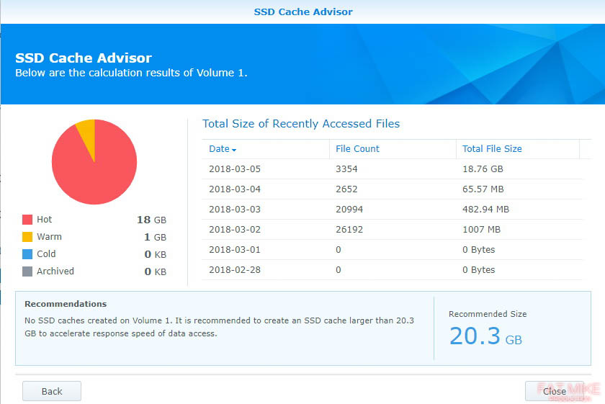The image size is (605, 404).
Task: Click the Warm yellow legend swatch
Action: 27,236
